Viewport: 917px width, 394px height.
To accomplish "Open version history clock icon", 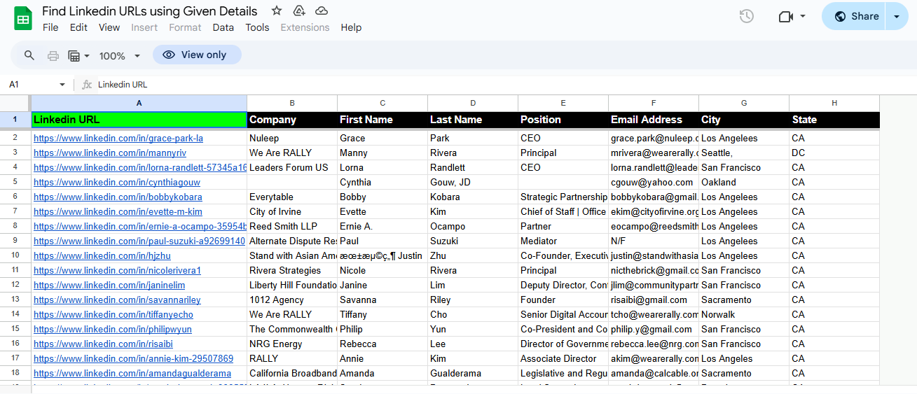I will click(747, 16).
